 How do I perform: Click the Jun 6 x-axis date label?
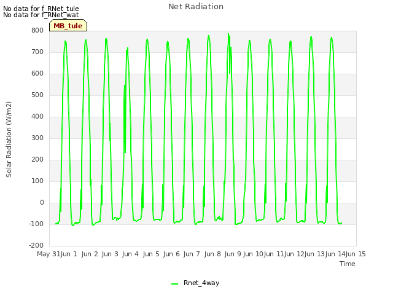(171, 254)
